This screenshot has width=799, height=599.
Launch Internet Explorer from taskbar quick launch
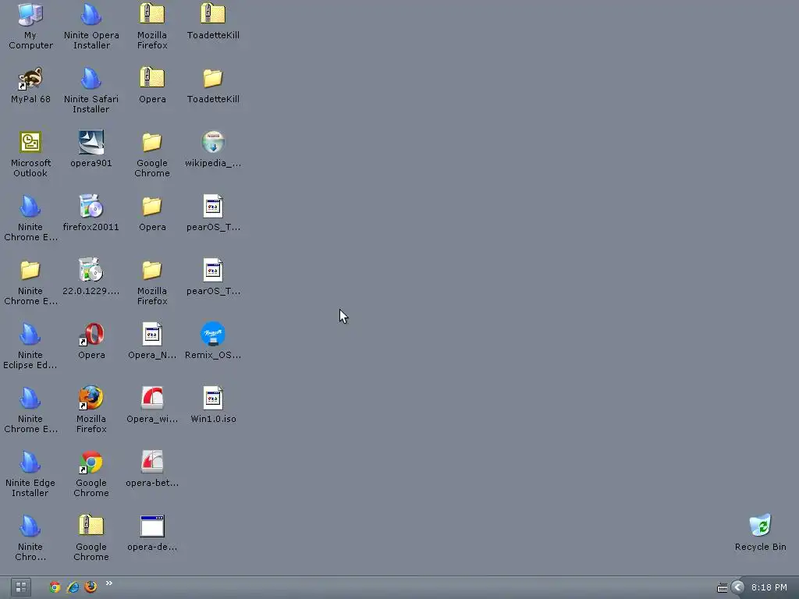[73, 587]
